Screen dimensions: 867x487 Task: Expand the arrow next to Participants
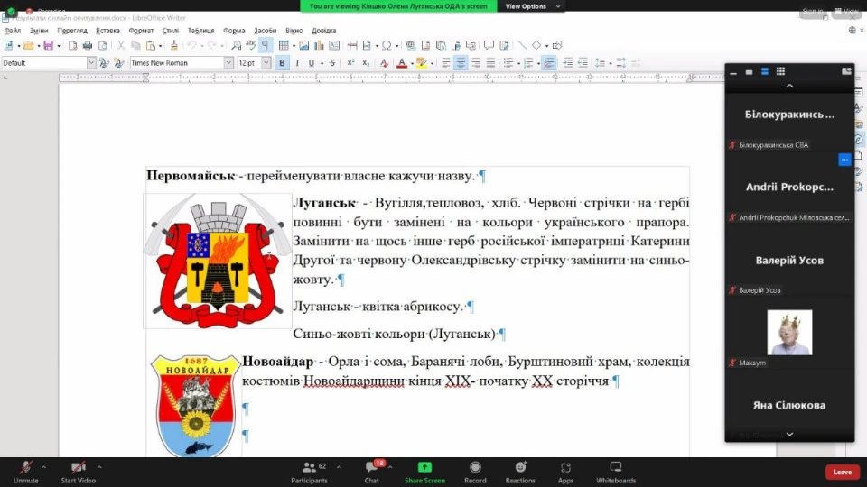pyautogui.click(x=339, y=467)
